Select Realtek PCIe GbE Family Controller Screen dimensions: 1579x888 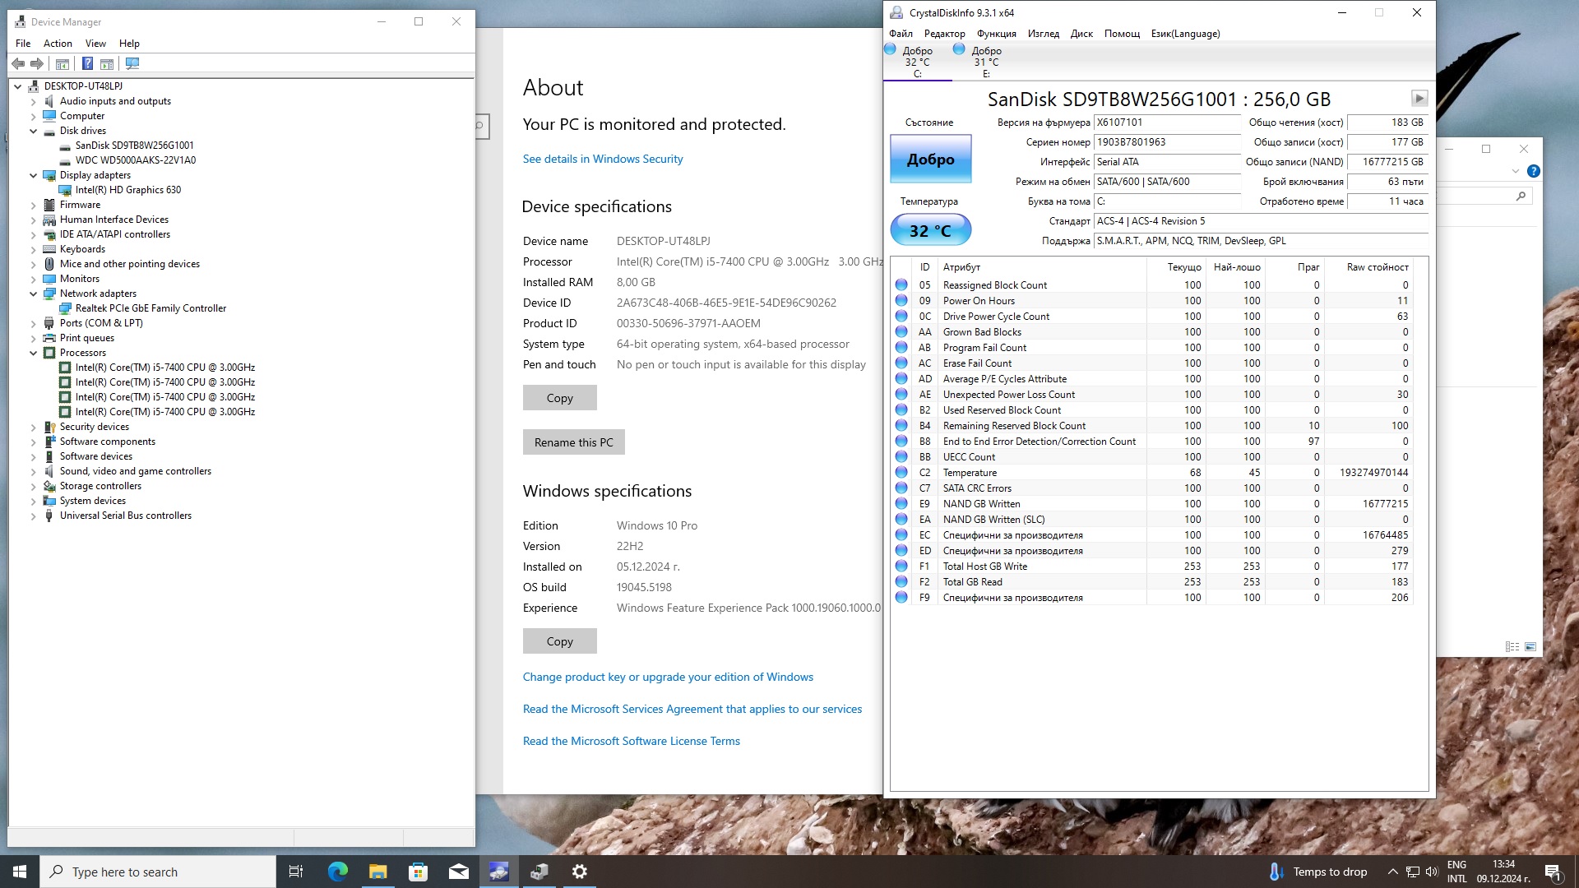(x=150, y=308)
